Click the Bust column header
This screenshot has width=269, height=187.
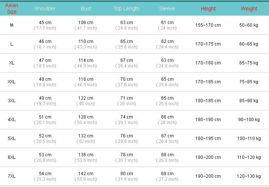86,9
